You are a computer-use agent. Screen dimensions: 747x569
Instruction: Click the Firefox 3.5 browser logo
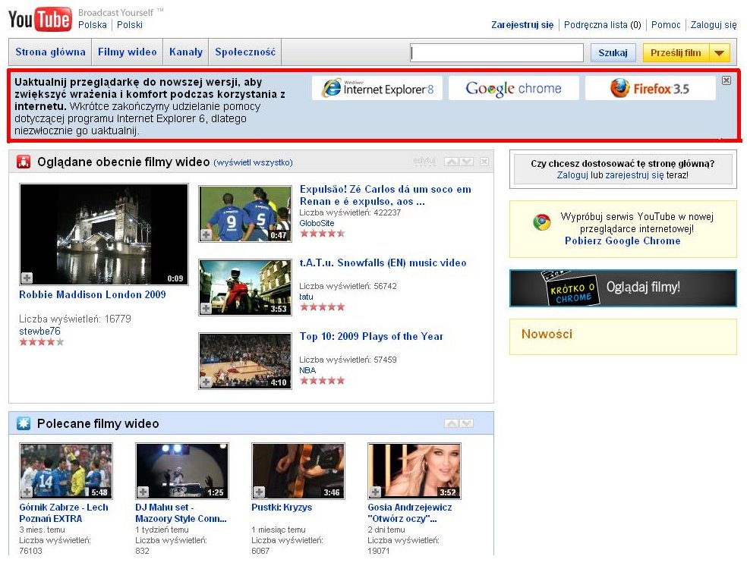coord(650,88)
